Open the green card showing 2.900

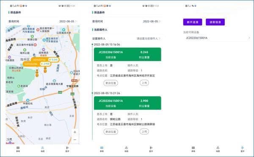point(127,103)
